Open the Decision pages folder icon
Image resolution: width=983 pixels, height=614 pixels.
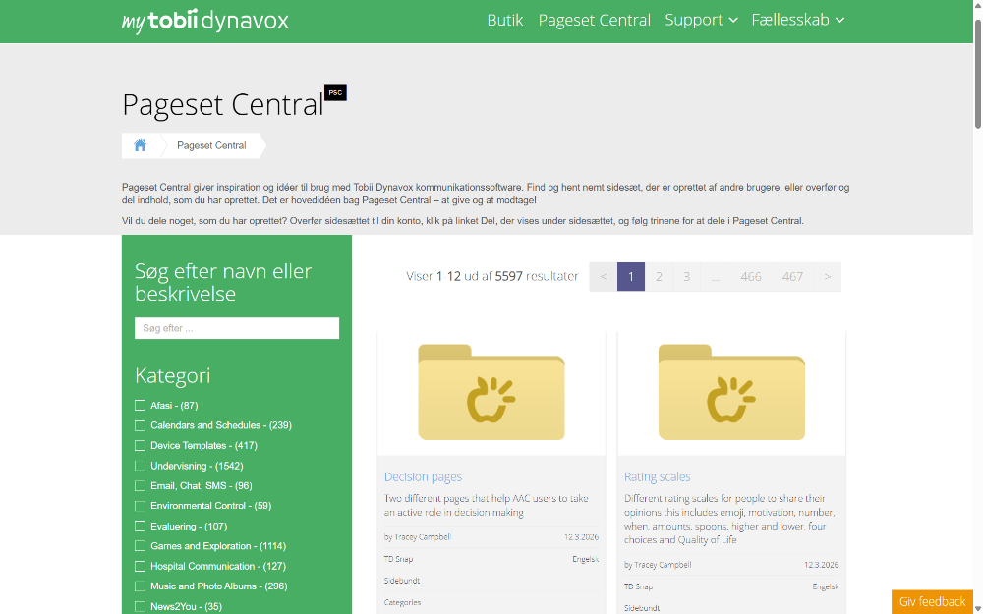pyautogui.click(x=491, y=393)
